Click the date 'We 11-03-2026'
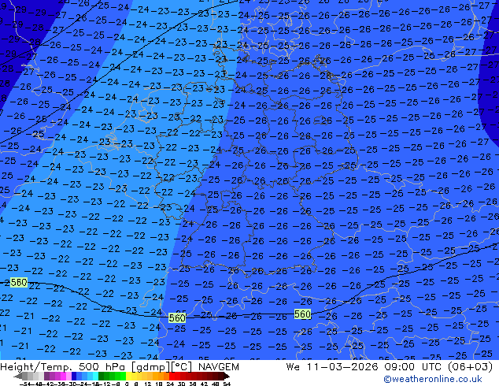Viewport: 499px width, 386px height. coord(332,367)
